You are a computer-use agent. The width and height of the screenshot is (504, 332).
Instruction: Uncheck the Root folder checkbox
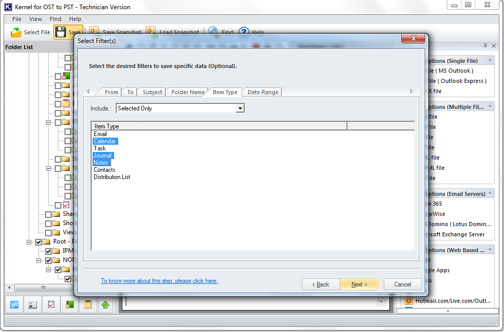tap(38, 242)
